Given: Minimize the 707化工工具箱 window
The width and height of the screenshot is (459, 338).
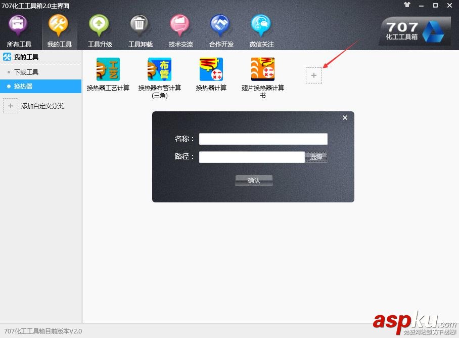Looking at the screenshot, I should (x=421, y=5).
